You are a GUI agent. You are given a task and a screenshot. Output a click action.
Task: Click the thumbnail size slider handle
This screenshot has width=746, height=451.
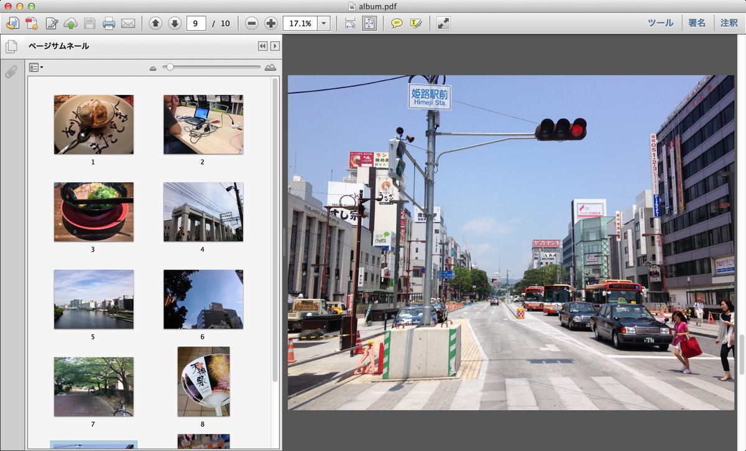(x=169, y=67)
